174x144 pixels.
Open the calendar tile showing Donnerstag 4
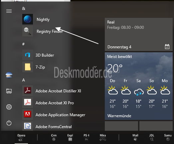coord(139,34)
